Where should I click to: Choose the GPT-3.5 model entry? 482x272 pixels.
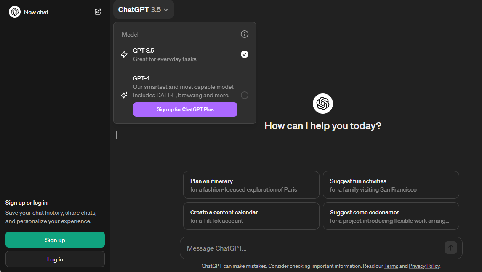point(185,55)
